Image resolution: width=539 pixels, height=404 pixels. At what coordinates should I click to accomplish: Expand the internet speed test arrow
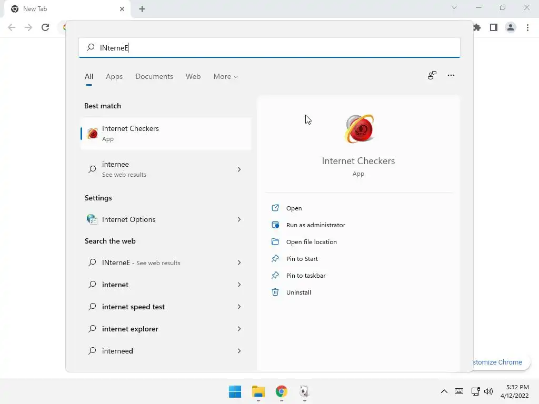[239, 307]
